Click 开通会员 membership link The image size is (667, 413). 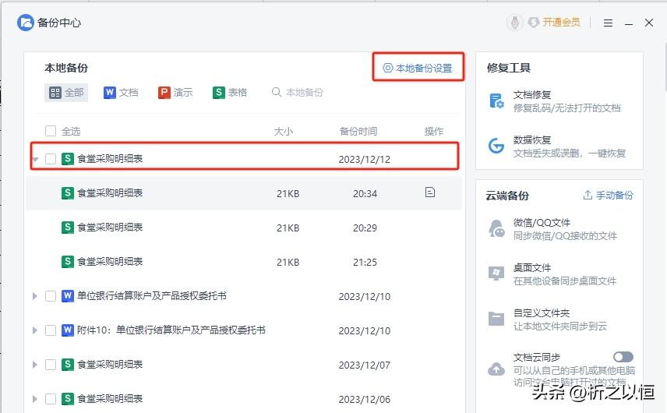point(561,23)
